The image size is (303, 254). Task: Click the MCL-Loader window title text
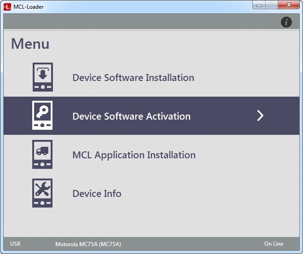[29, 7]
